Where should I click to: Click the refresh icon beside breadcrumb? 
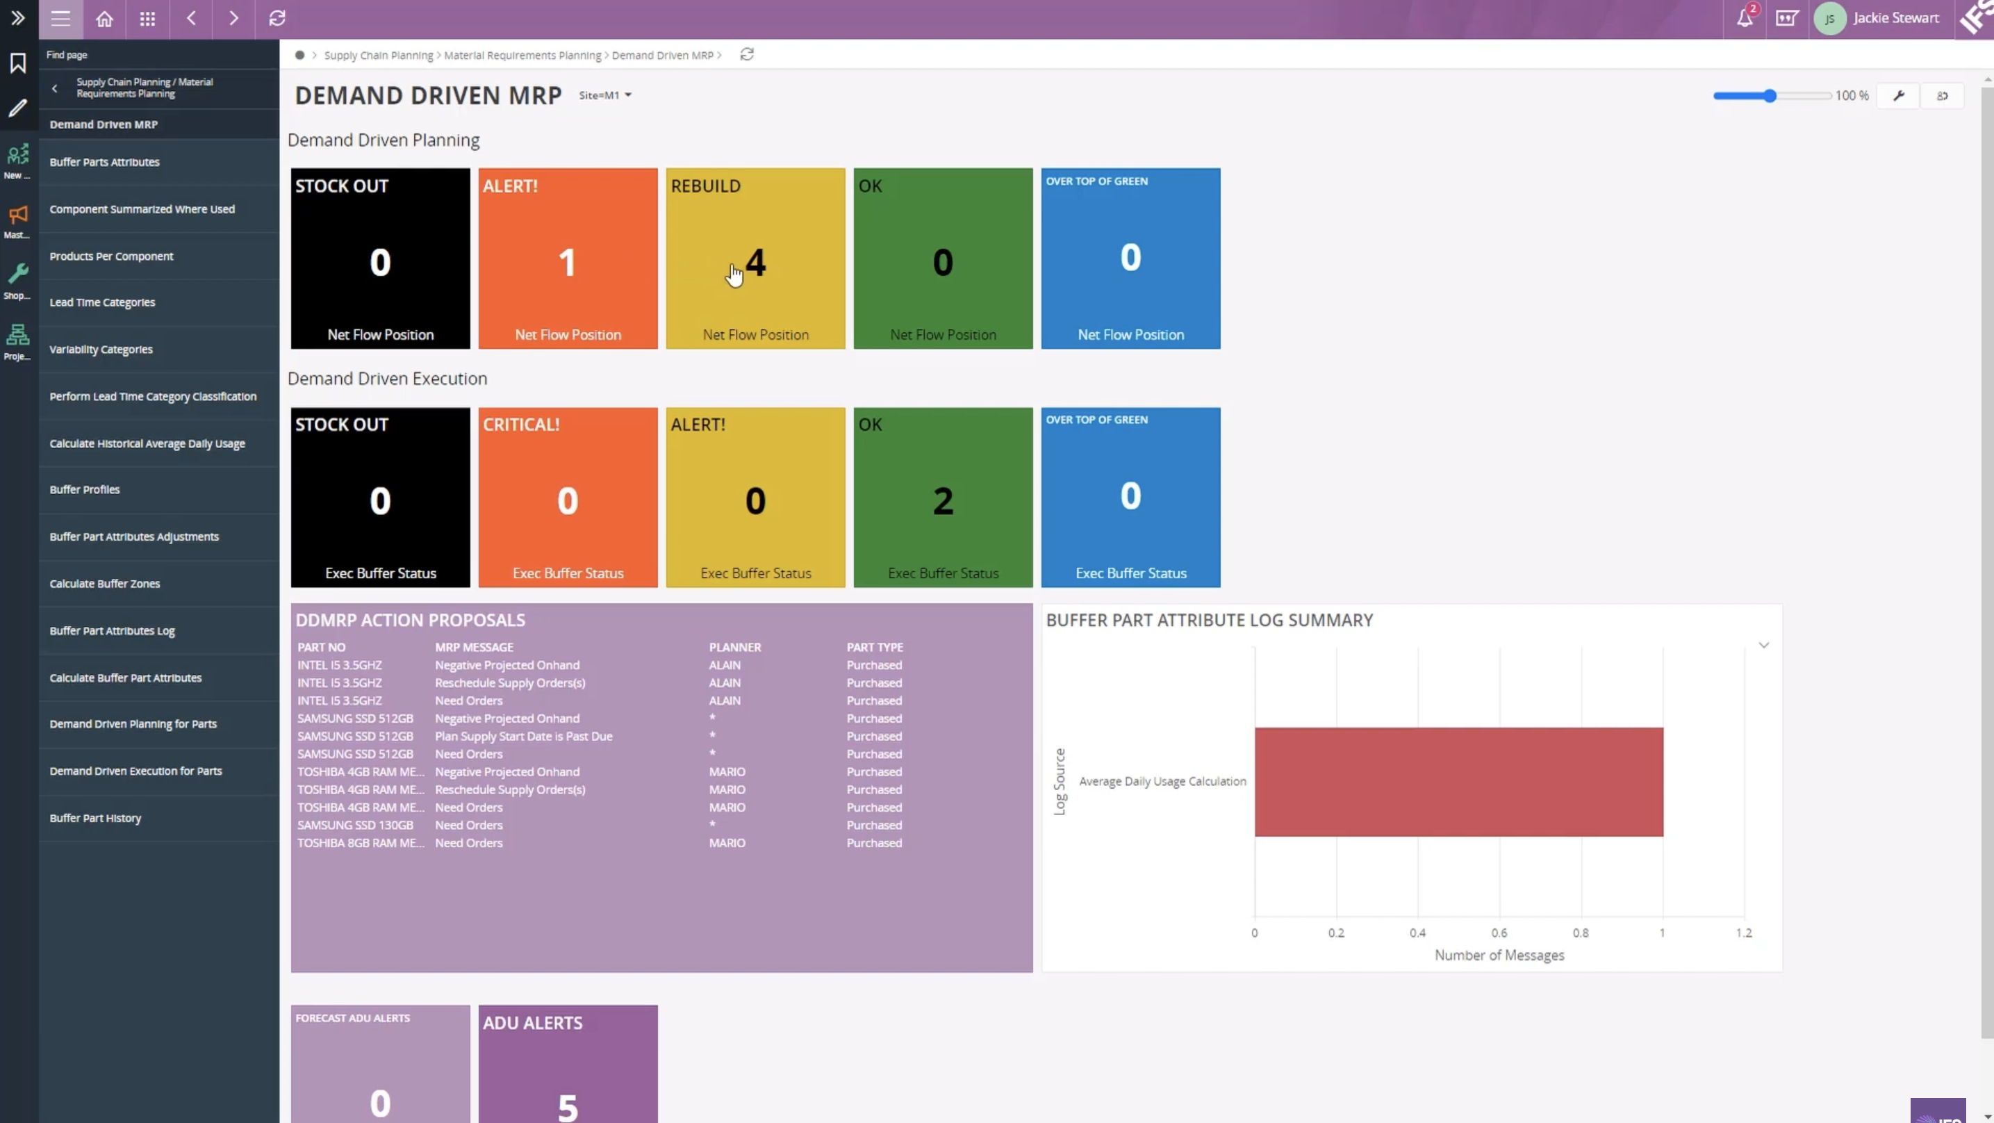pyautogui.click(x=746, y=54)
